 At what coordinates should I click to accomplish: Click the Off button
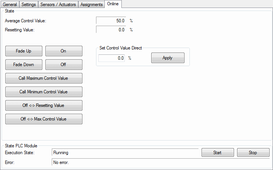(x=64, y=65)
